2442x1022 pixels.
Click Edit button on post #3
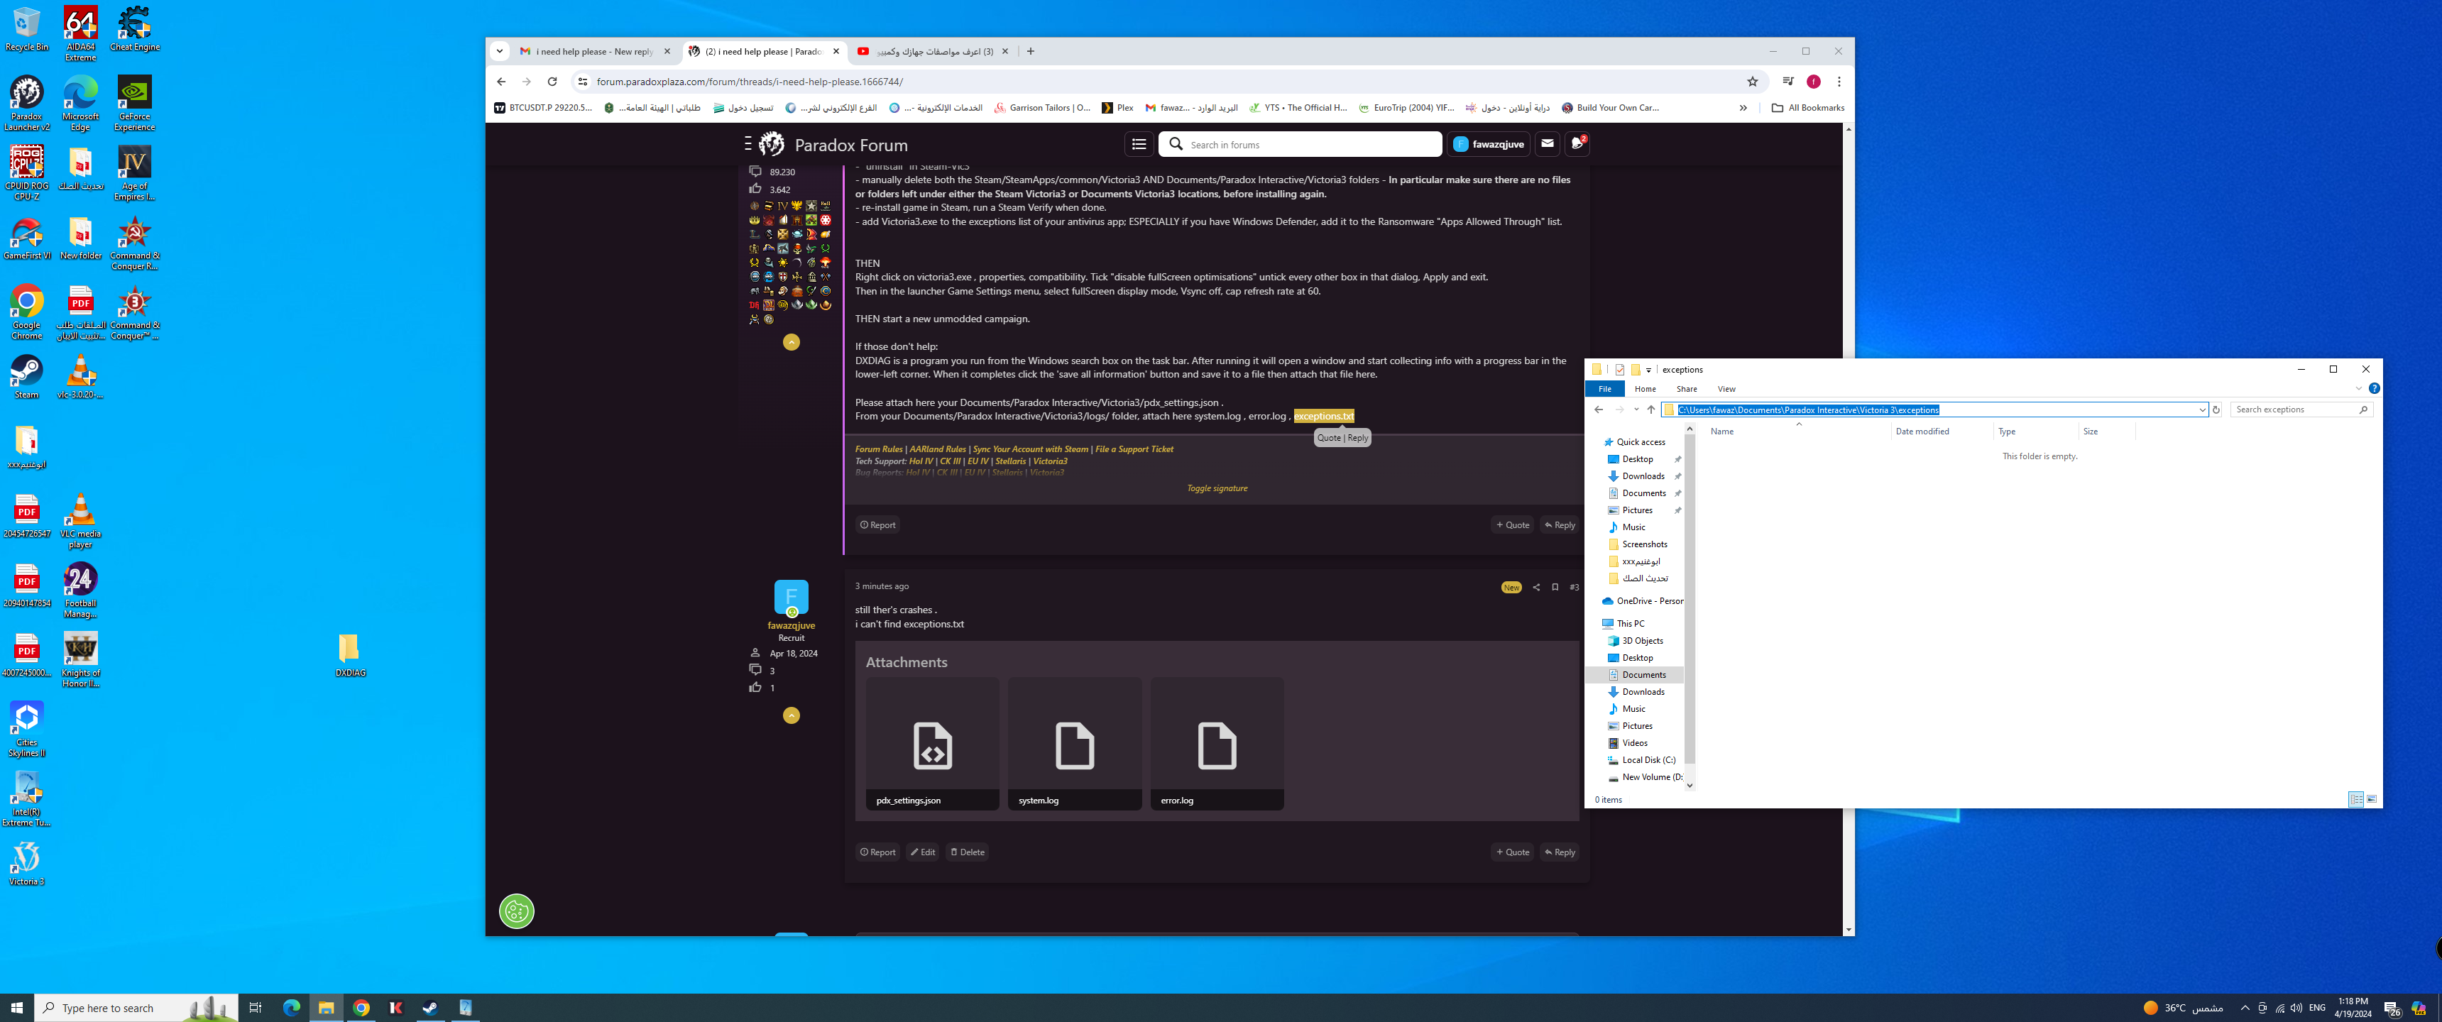[922, 852]
